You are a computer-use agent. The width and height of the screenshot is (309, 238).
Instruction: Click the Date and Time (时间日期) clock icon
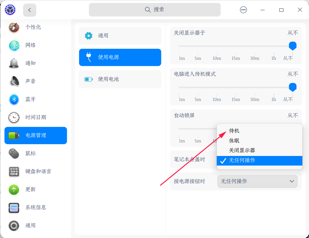click(x=14, y=117)
